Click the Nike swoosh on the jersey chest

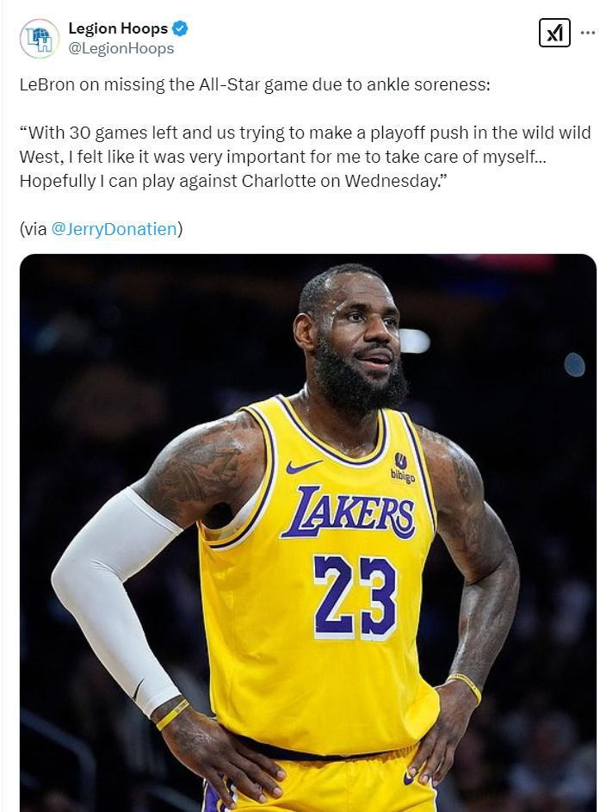(x=303, y=467)
